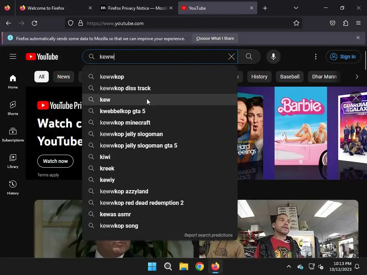Viewport: 367px width, 275px height.
Task: Open Firefox View pinned icon
Action: 7,8
